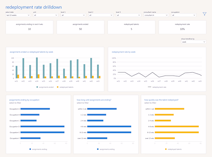
Task: Expand the occupation dropdown
Action: pyautogui.click(x=184, y=15)
